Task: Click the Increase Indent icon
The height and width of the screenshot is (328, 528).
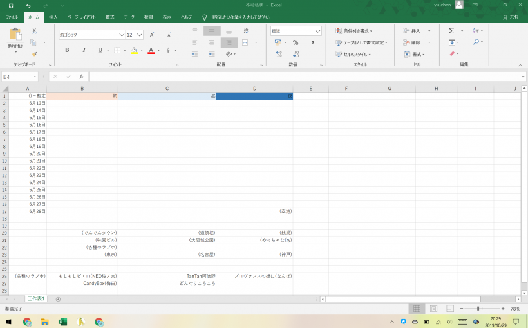Action: [211, 54]
